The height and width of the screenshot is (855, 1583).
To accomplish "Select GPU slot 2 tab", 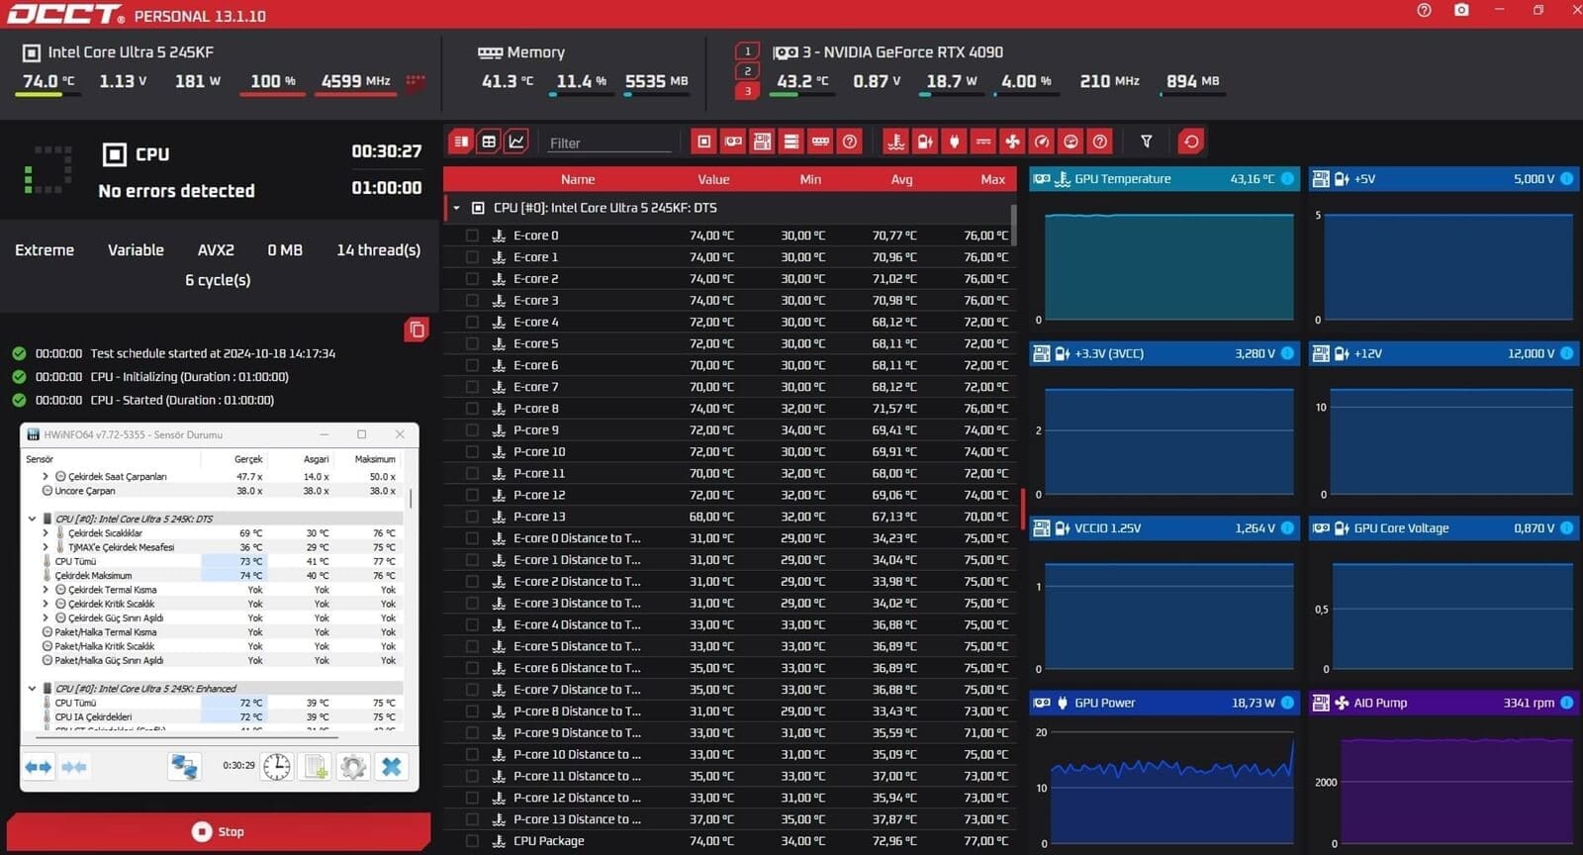I will 747,71.
